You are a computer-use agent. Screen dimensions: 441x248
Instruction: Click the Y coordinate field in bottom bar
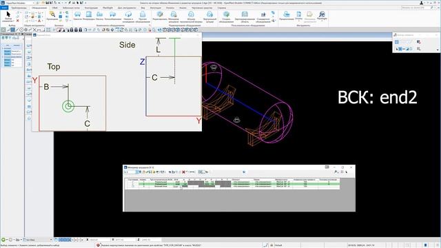click(125, 240)
